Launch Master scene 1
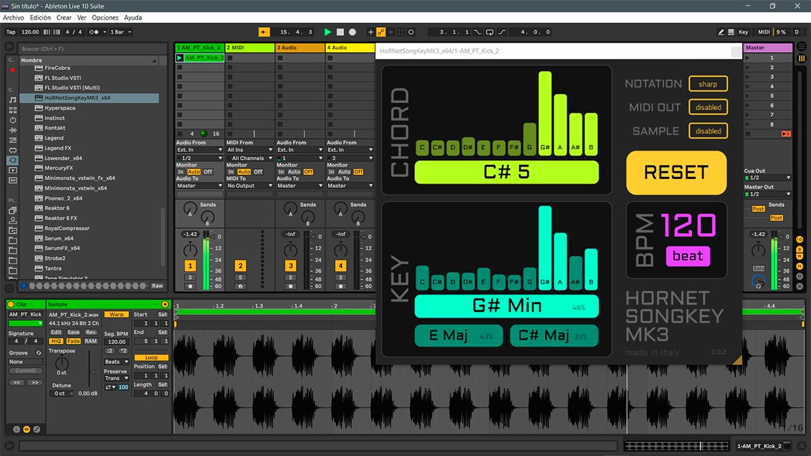 pyautogui.click(x=747, y=58)
